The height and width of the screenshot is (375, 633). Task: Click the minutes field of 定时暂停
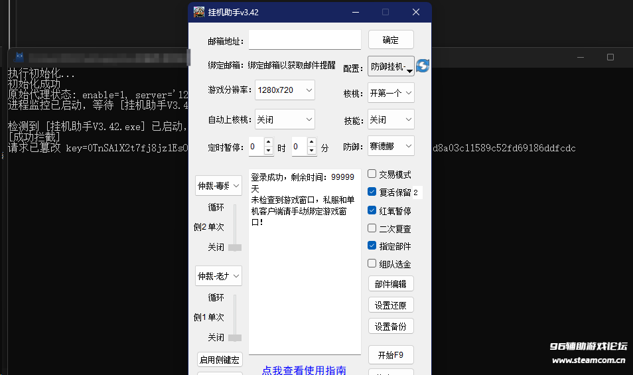click(x=299, y=146)
